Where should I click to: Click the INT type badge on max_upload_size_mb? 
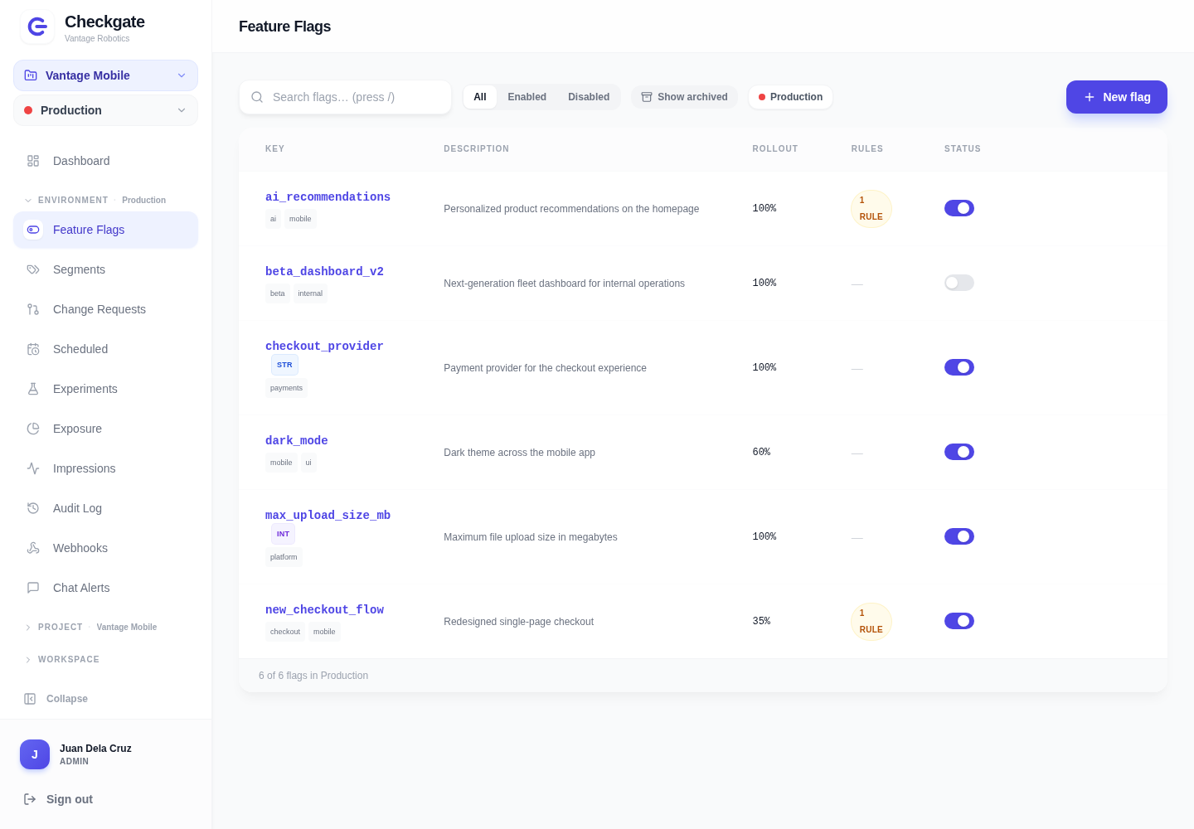click(x=283, y=534)
